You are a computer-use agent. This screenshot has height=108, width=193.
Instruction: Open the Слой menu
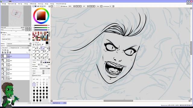pos(26,4)
